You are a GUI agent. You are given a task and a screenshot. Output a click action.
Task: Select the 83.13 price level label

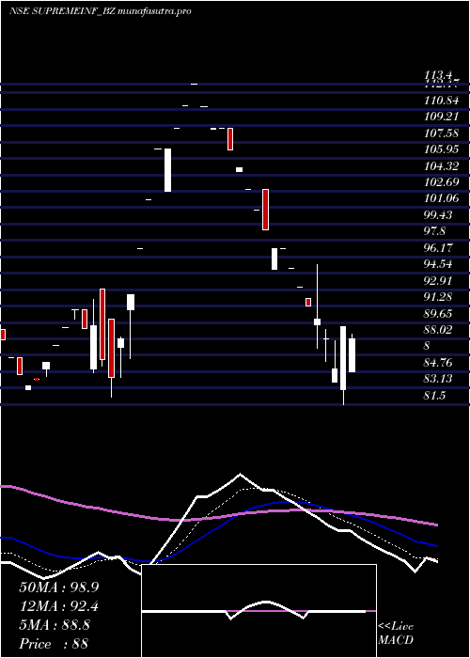[x=439, y=379]
